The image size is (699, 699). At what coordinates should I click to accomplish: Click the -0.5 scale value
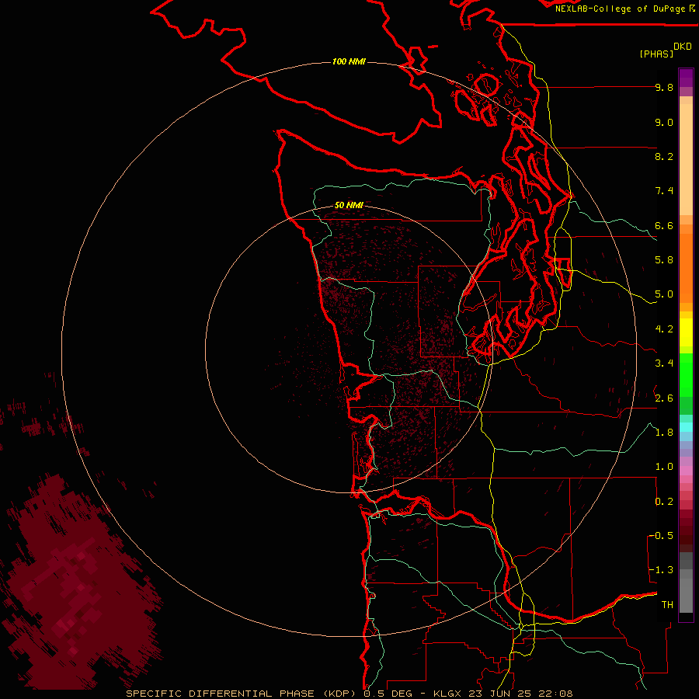661,536
